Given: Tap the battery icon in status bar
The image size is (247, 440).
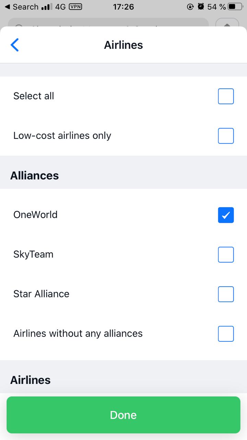Looking at the screenshot, I should pos(236,7).
